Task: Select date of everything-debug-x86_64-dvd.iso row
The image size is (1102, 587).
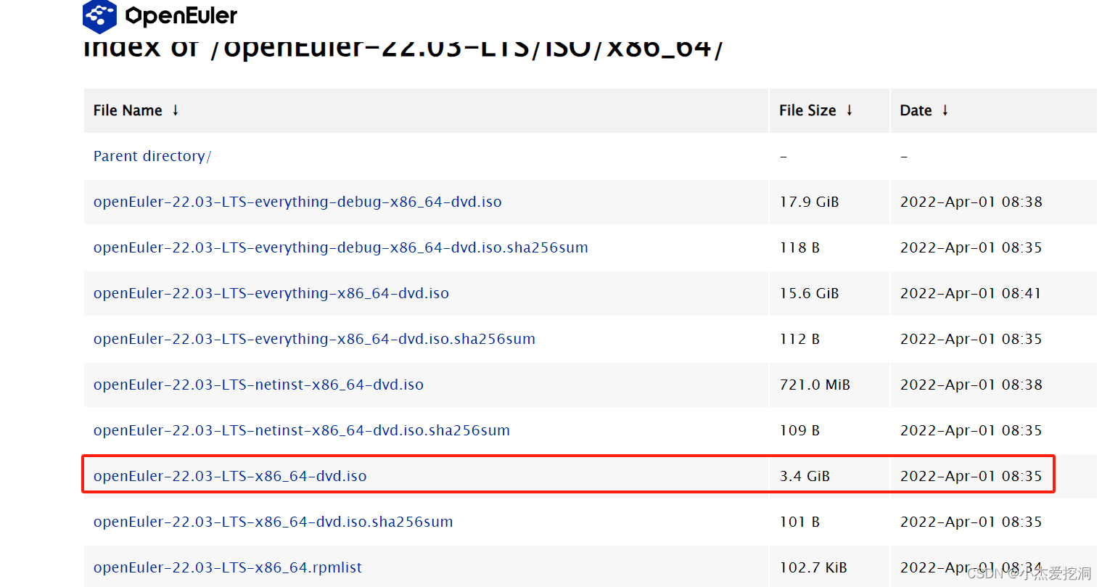Action: coord(971,202)
